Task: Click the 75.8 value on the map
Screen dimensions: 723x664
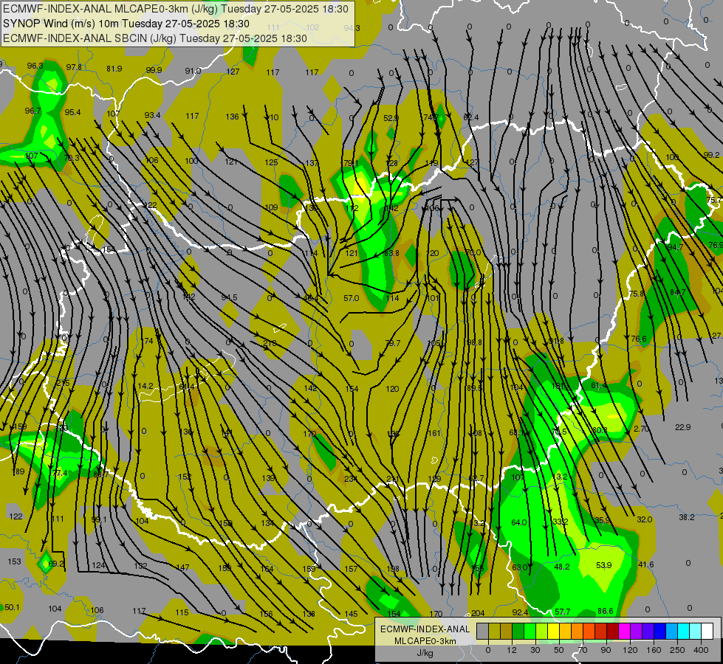Action: click(x=637, y=294)
